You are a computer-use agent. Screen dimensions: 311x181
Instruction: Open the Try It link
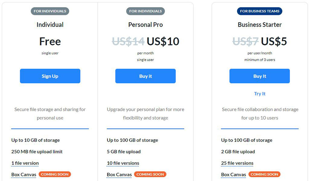tap(260, 94)
